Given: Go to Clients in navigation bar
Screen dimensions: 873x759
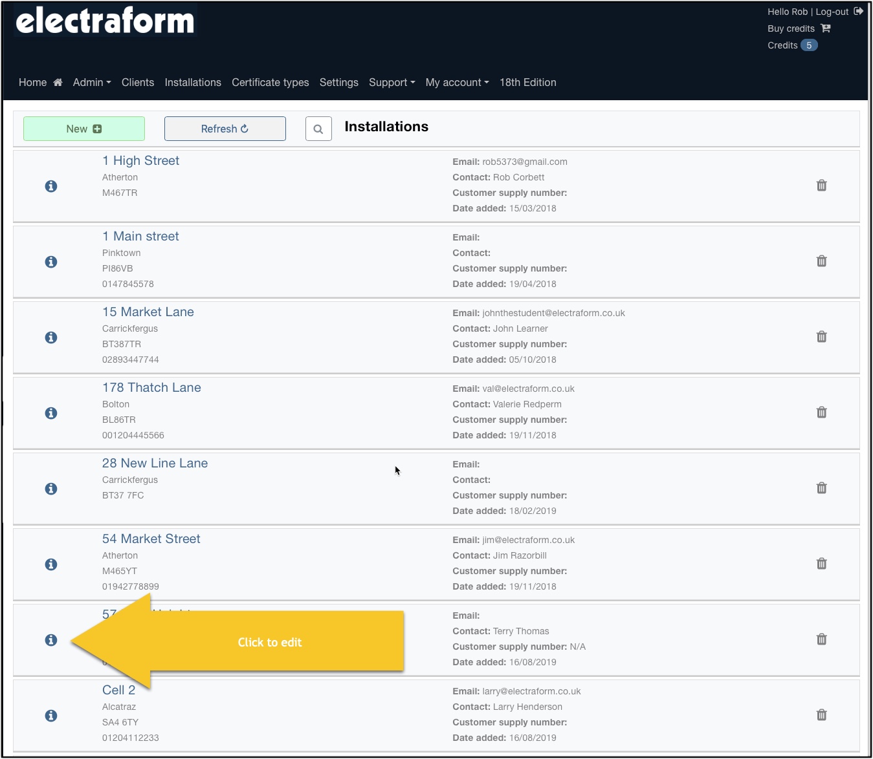Looking at the screenshot, I should pos(138,82).
